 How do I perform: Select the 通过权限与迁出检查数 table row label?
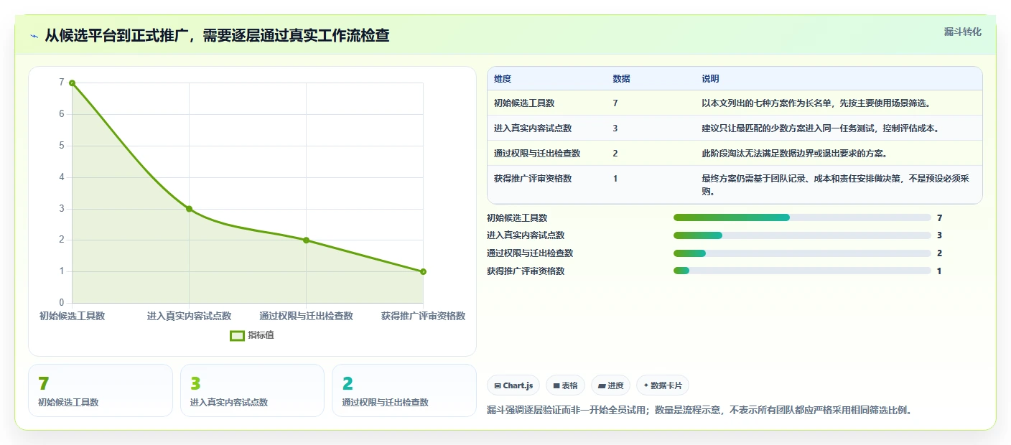tap(537, 154)
